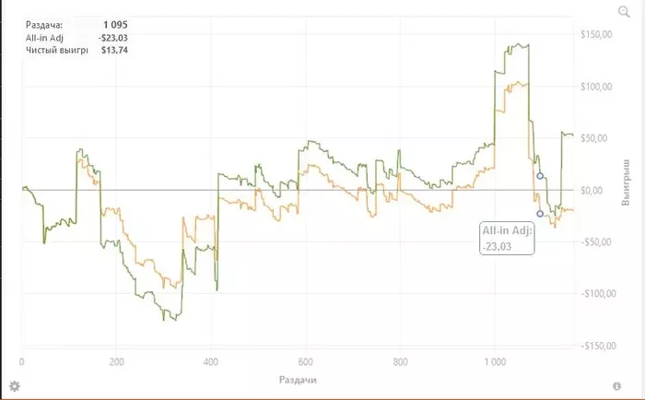Click the $50,00 y-axis label

pyautogui.click(x=594, y=138)
